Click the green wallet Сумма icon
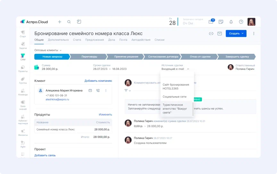Image resolution: width=277 pixels, height=174 pixels. (x=37, y=67)
